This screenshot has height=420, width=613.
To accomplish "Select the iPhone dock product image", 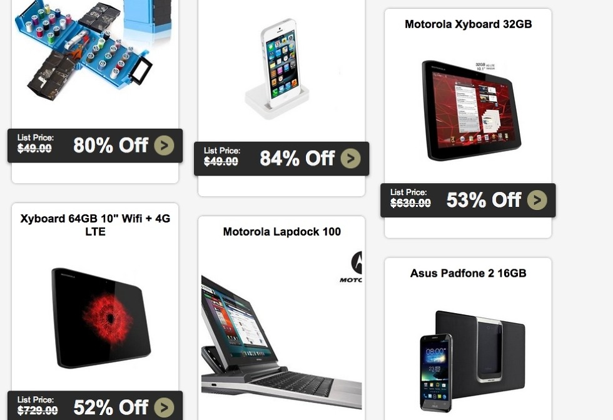I will [x=279, y=68].
